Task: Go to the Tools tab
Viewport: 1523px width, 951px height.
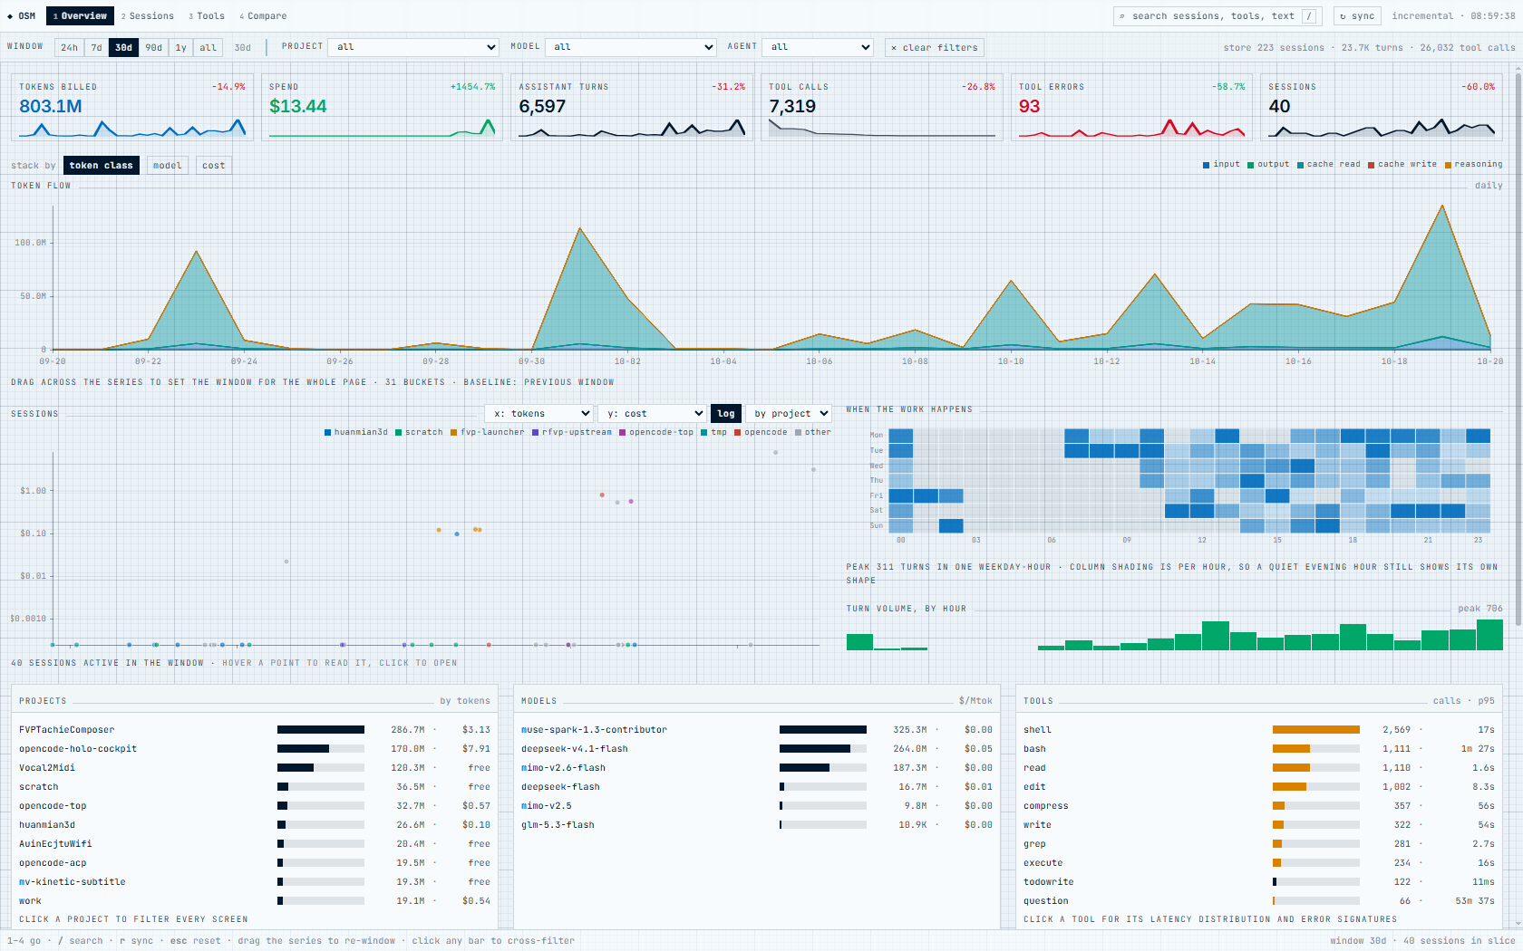Action: pos(207,16)
